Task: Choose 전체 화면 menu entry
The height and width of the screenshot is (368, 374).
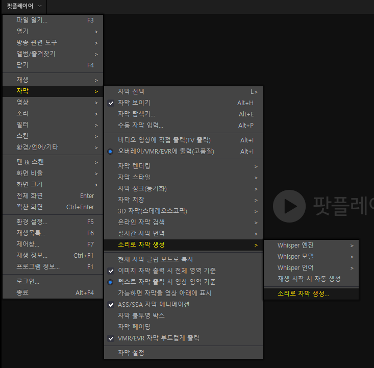Action: click(53, 195)
